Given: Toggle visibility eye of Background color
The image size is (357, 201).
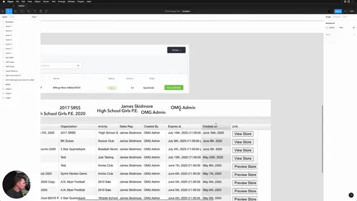Looking at the screenshot, I should pos(354,27).
